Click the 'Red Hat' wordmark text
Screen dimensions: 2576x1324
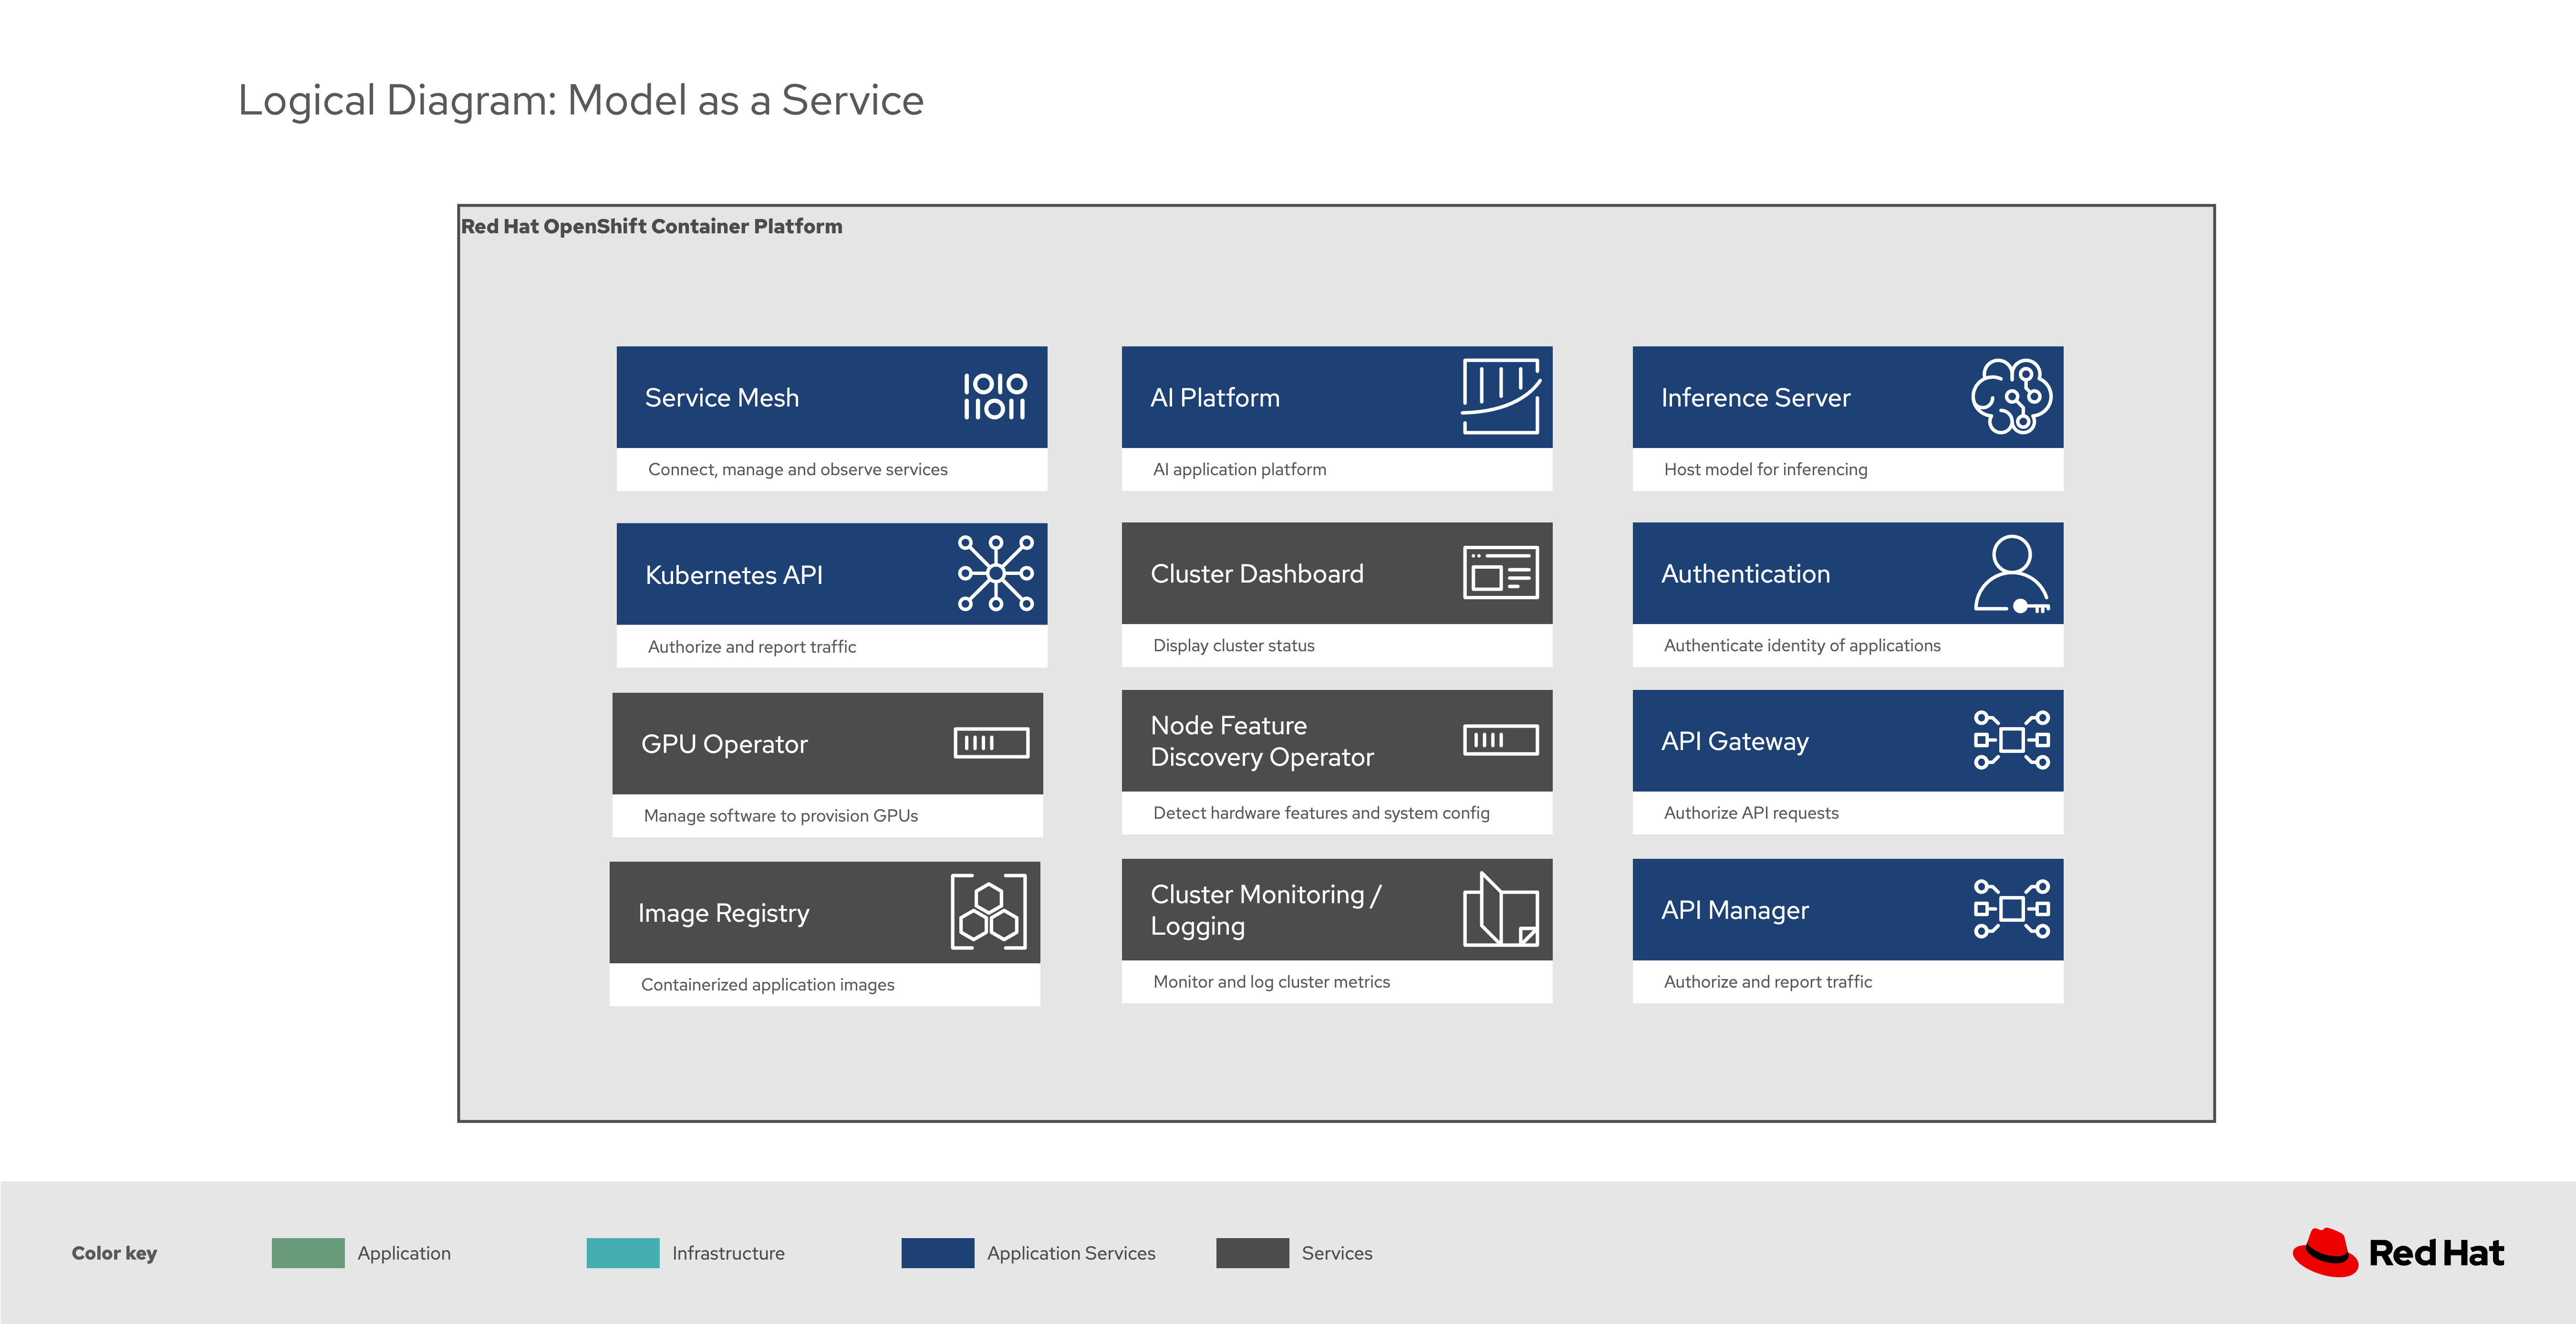(2436, 1253)
